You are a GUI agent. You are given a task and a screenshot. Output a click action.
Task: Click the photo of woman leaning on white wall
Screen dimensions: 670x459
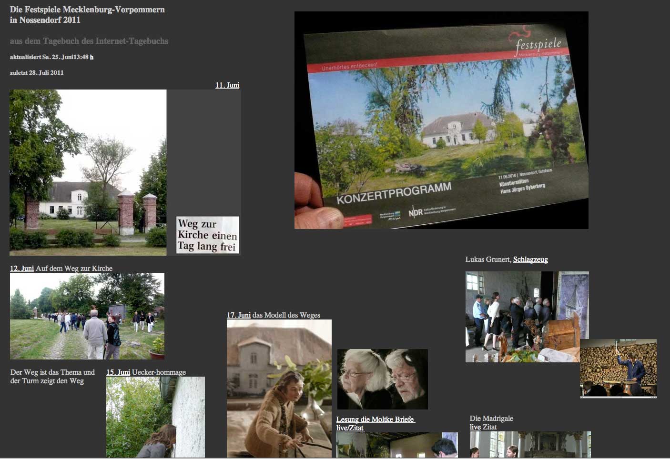tap(155, 417)
